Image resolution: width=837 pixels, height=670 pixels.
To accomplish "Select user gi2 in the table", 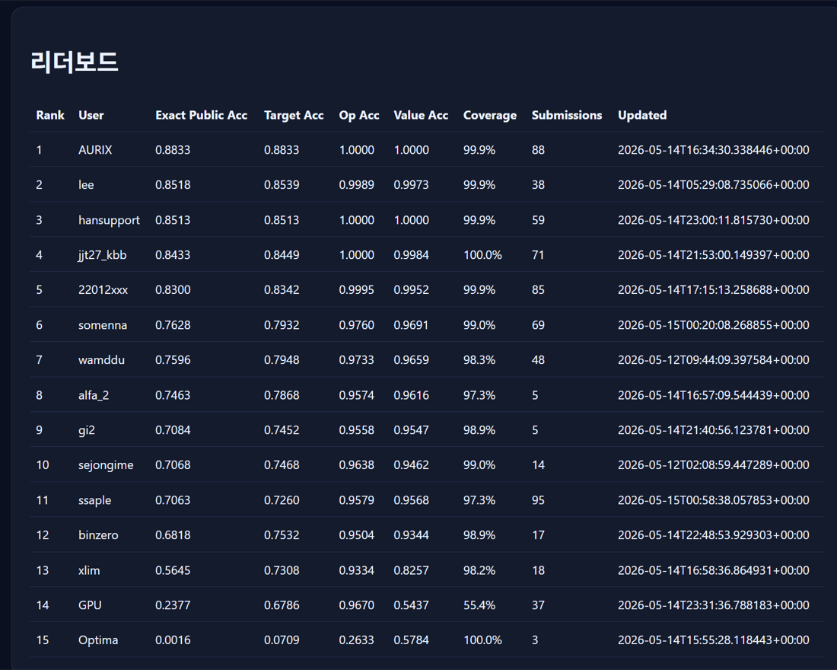I will (x=87, y=430).
